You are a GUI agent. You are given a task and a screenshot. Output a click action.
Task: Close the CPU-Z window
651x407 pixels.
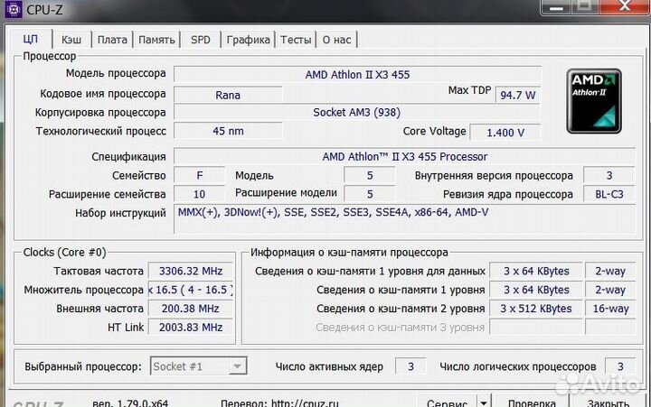click(625, 7)
